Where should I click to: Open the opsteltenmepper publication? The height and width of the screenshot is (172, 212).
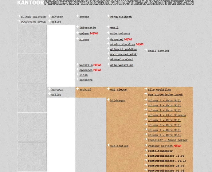coord(160,151)
